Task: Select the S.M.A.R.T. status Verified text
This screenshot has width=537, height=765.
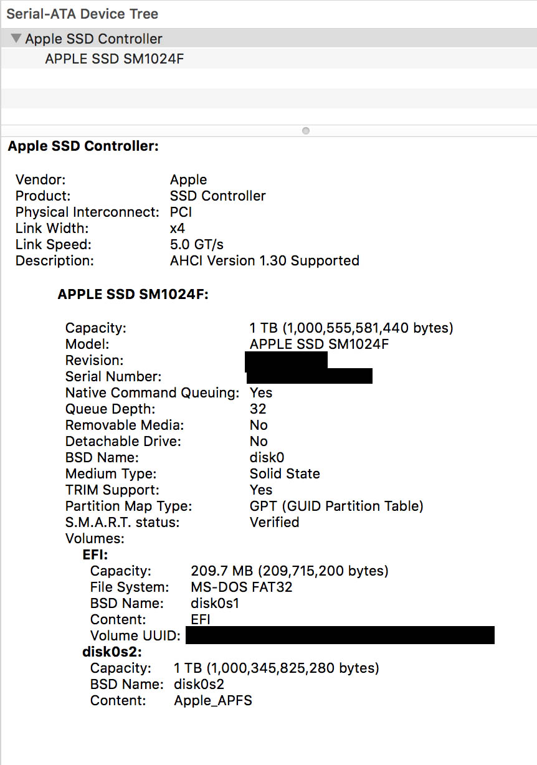Action: (x=274, y=522)
